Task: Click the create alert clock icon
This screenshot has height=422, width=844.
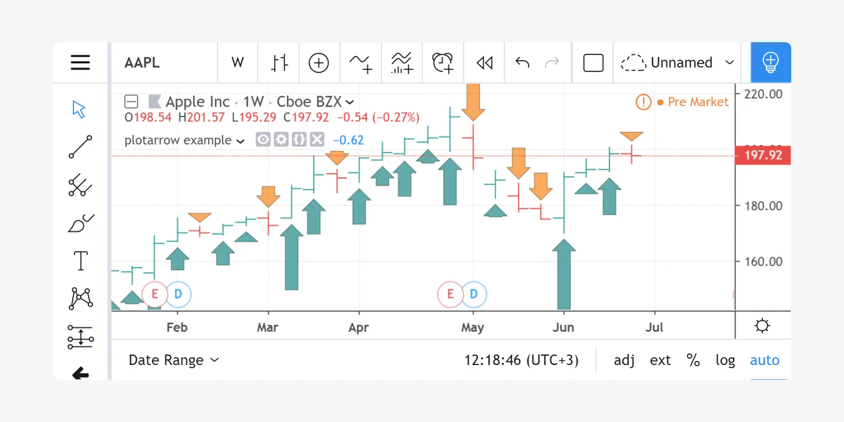Action: 443,63
